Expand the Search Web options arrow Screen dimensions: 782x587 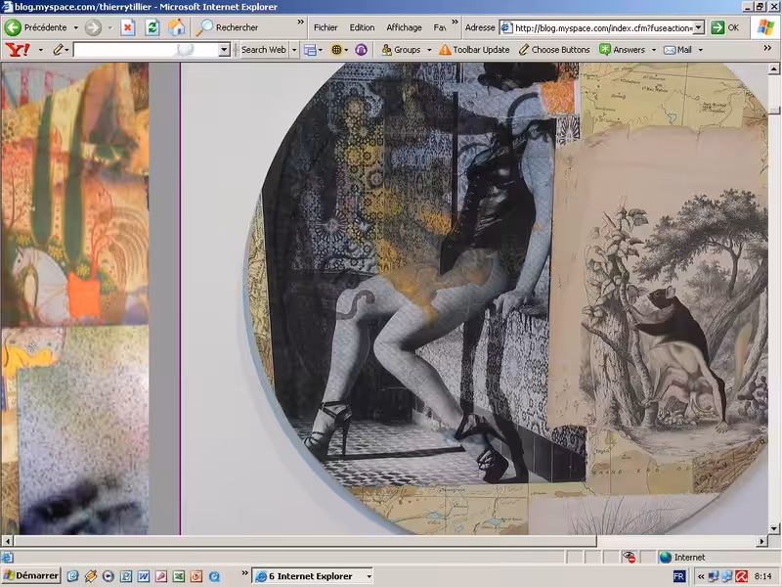[x=294, y=50]
